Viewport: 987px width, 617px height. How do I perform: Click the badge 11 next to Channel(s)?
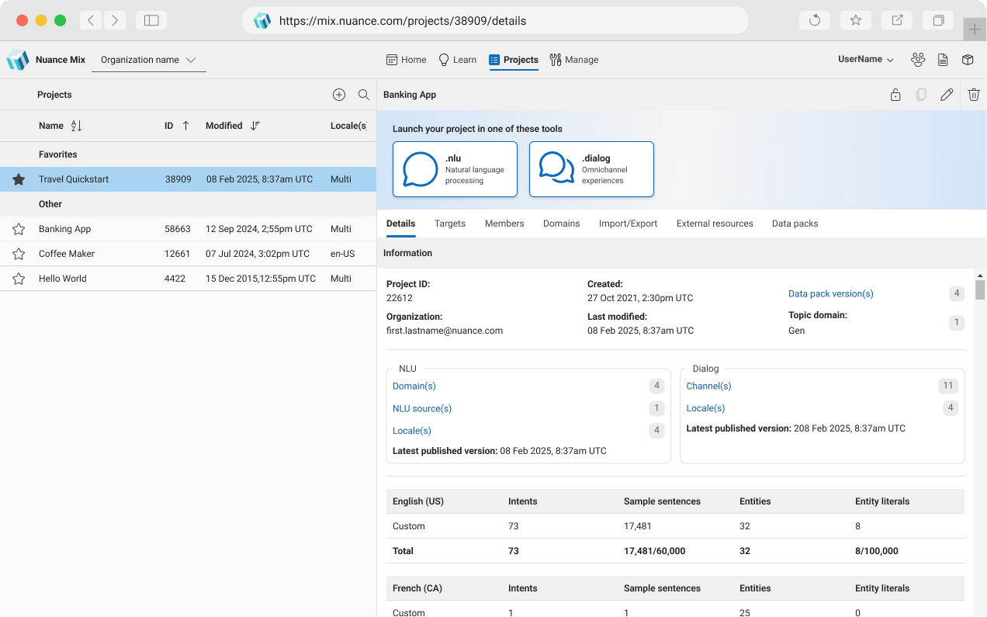(x=948, y=386)
